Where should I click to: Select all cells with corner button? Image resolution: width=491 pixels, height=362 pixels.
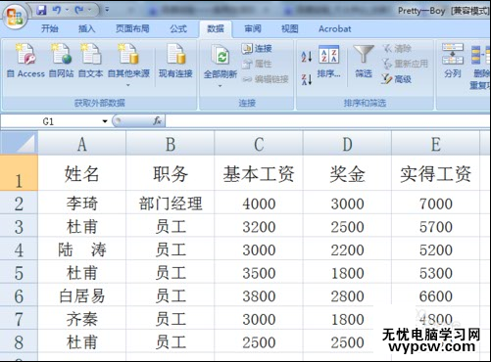19,143
